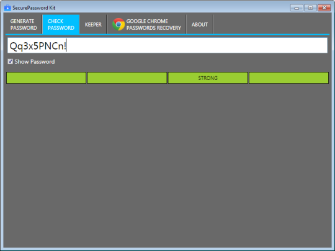335x251 pixels.
Task: Uncheck the Show Password checkbox
Action: point(11,61)
